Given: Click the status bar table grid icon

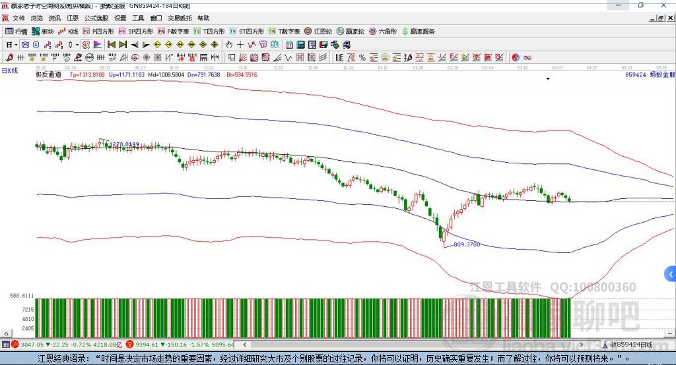Looking at the screenshot, I should click(x=5, y=345).
